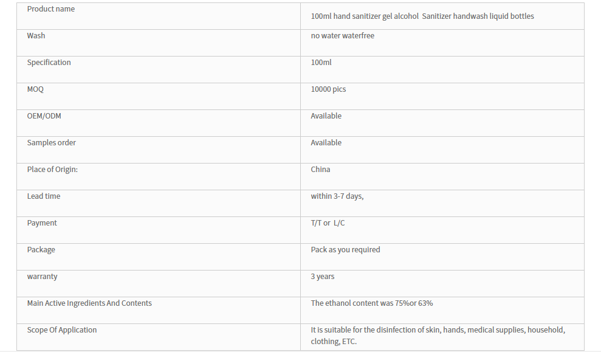Click the Samples order label
This screenshot has width=601, height=352.
point(52,143)
